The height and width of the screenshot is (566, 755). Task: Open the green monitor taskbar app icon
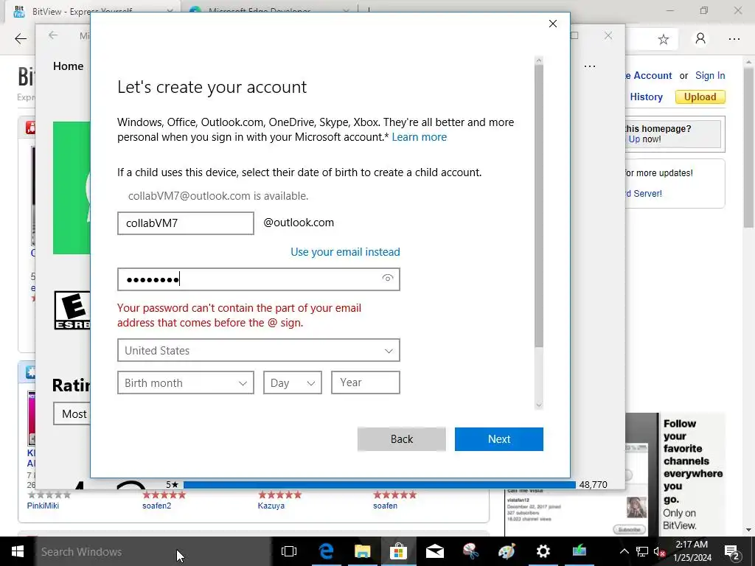click(579, 551)
